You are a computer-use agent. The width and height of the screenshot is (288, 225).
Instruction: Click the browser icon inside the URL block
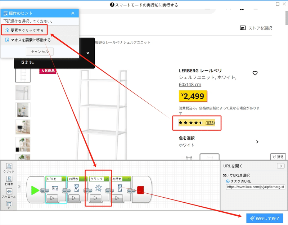(55, 188)
